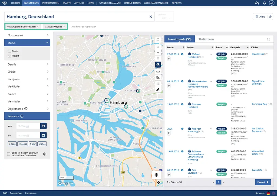The image size is (277, 196).
Task: Open the STÄDTE menu item
Action: coord(67,3)
